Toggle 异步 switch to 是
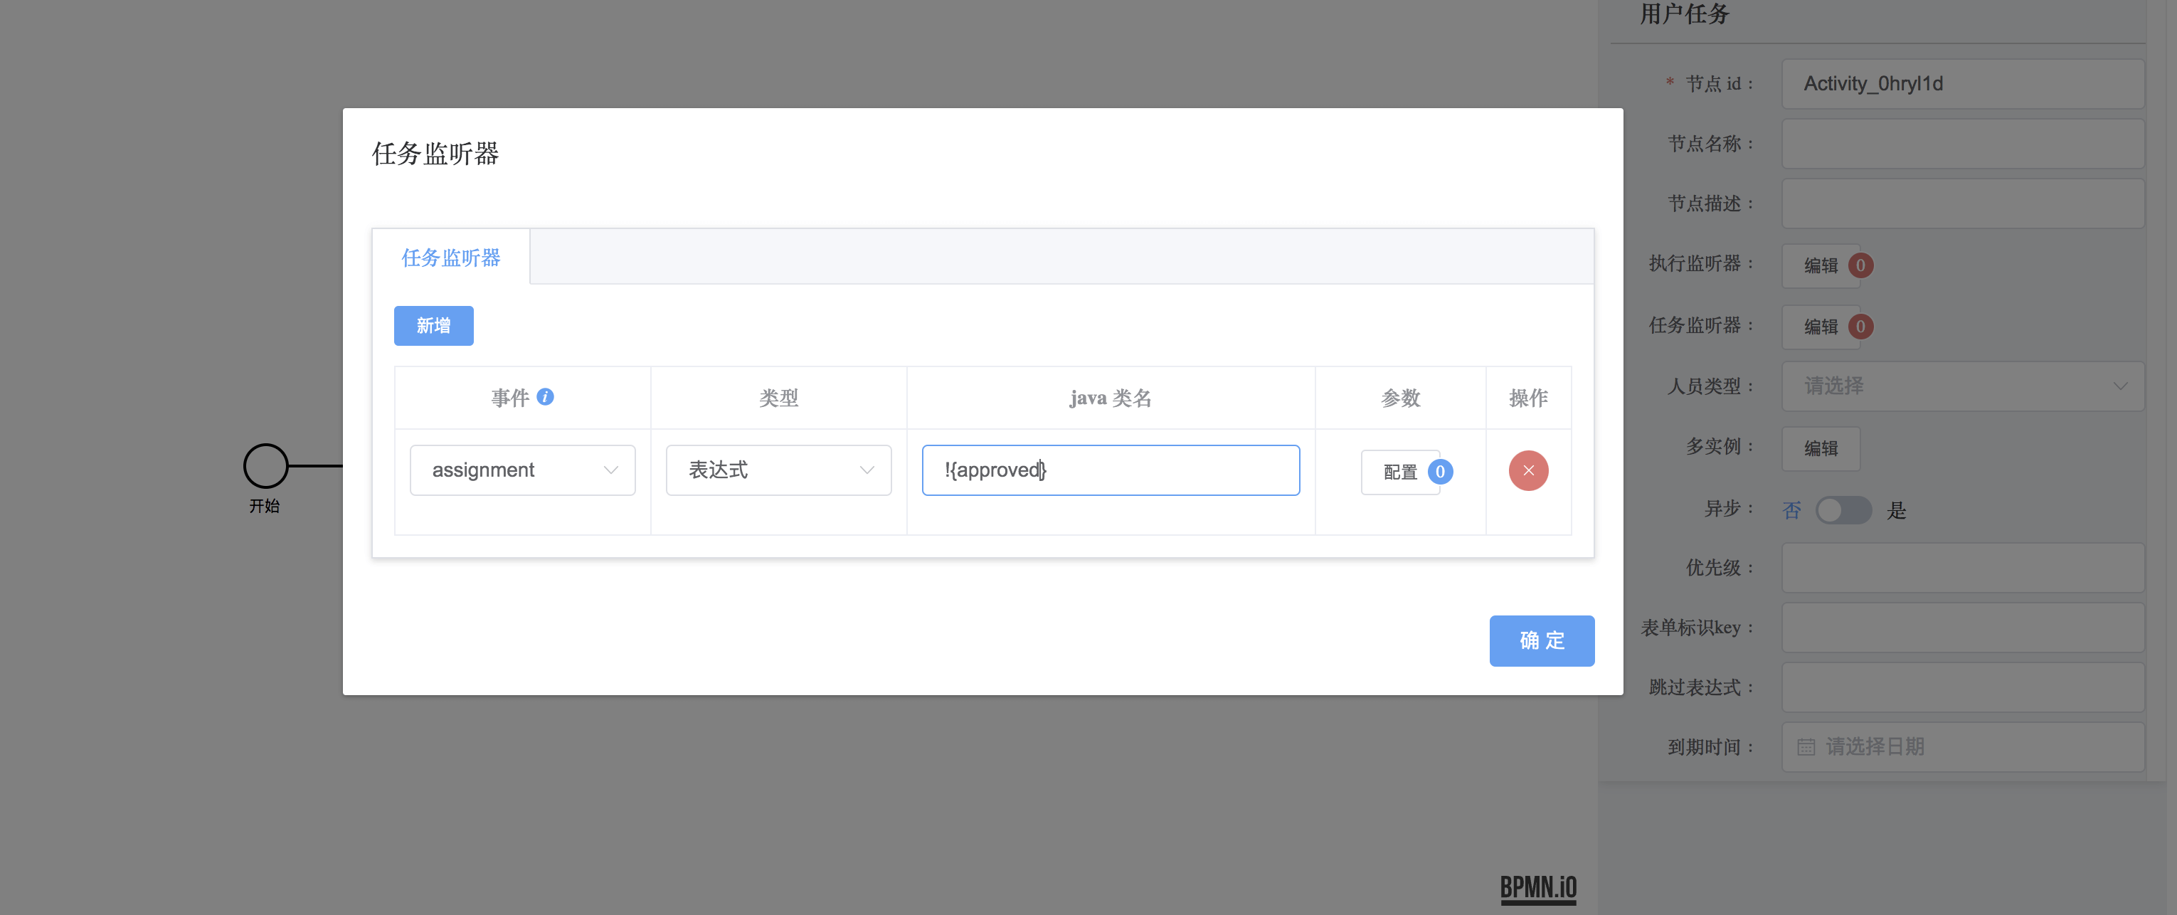 click(x=1843, y=510)
